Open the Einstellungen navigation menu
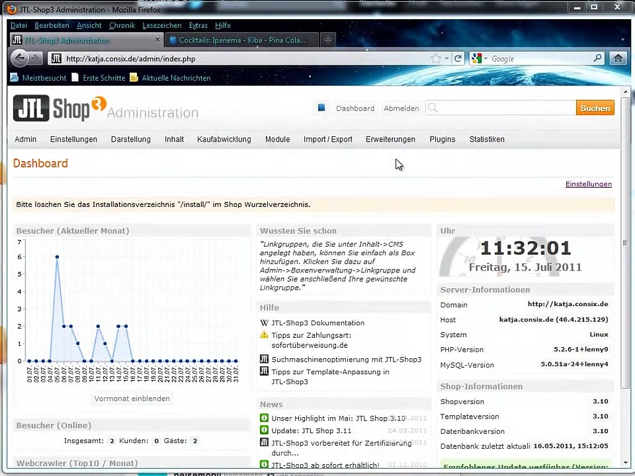635x476 pixels. click(73, 139)
